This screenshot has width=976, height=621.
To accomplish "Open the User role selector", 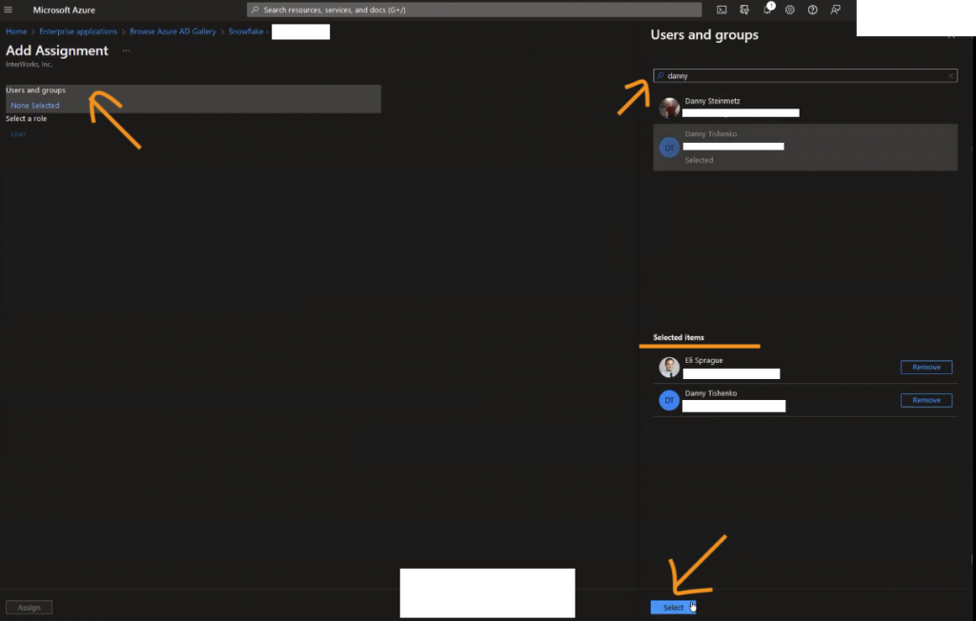I will [x=17, y=133].
